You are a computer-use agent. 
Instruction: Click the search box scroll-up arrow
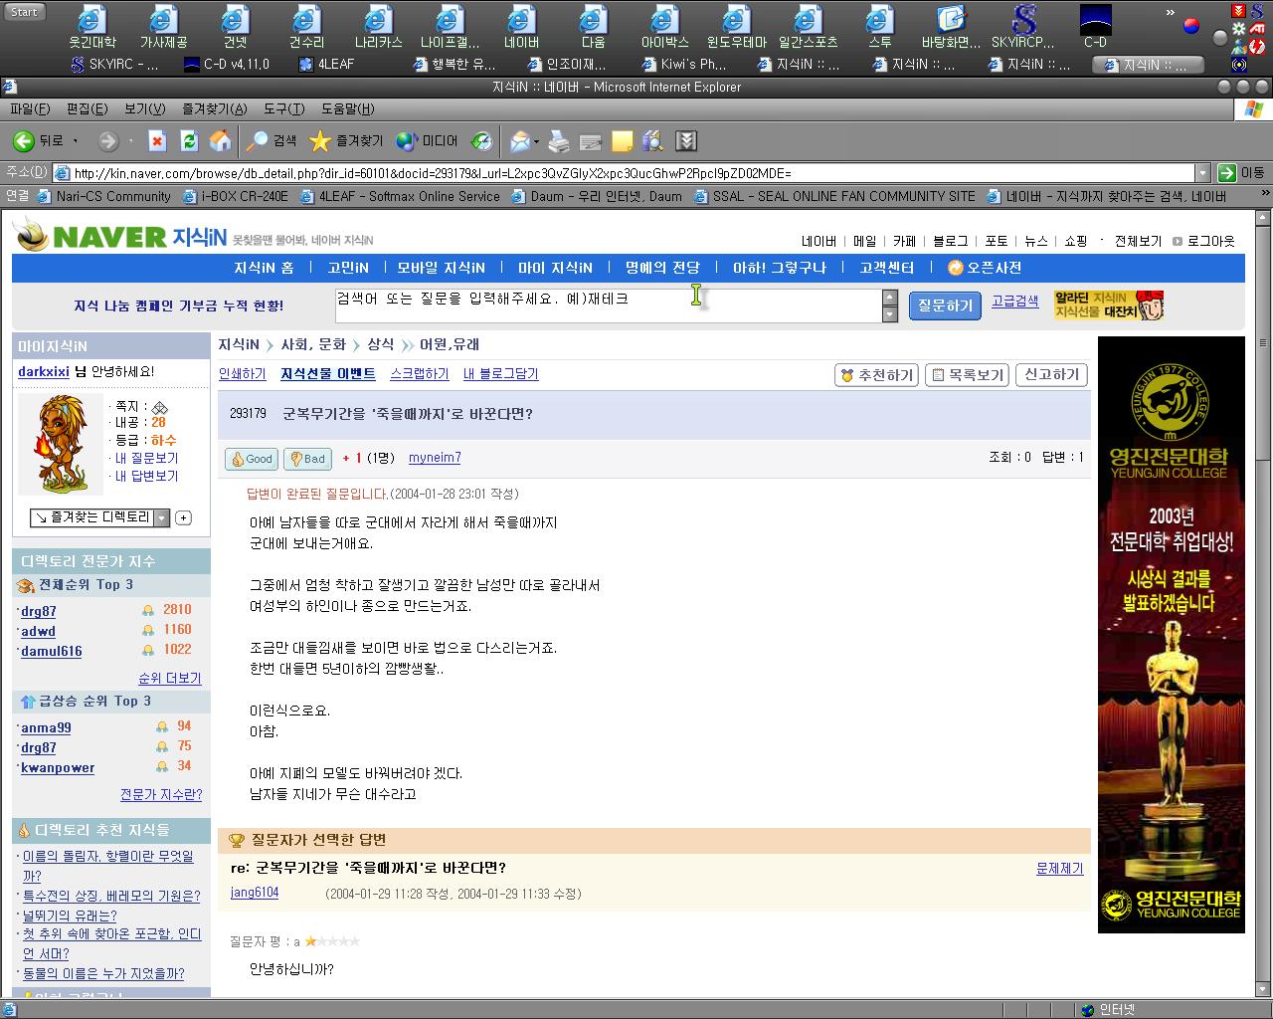tap(890, 298)
